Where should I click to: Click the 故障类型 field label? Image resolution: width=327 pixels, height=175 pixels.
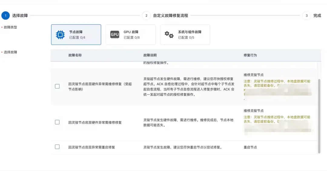point(10,27)
